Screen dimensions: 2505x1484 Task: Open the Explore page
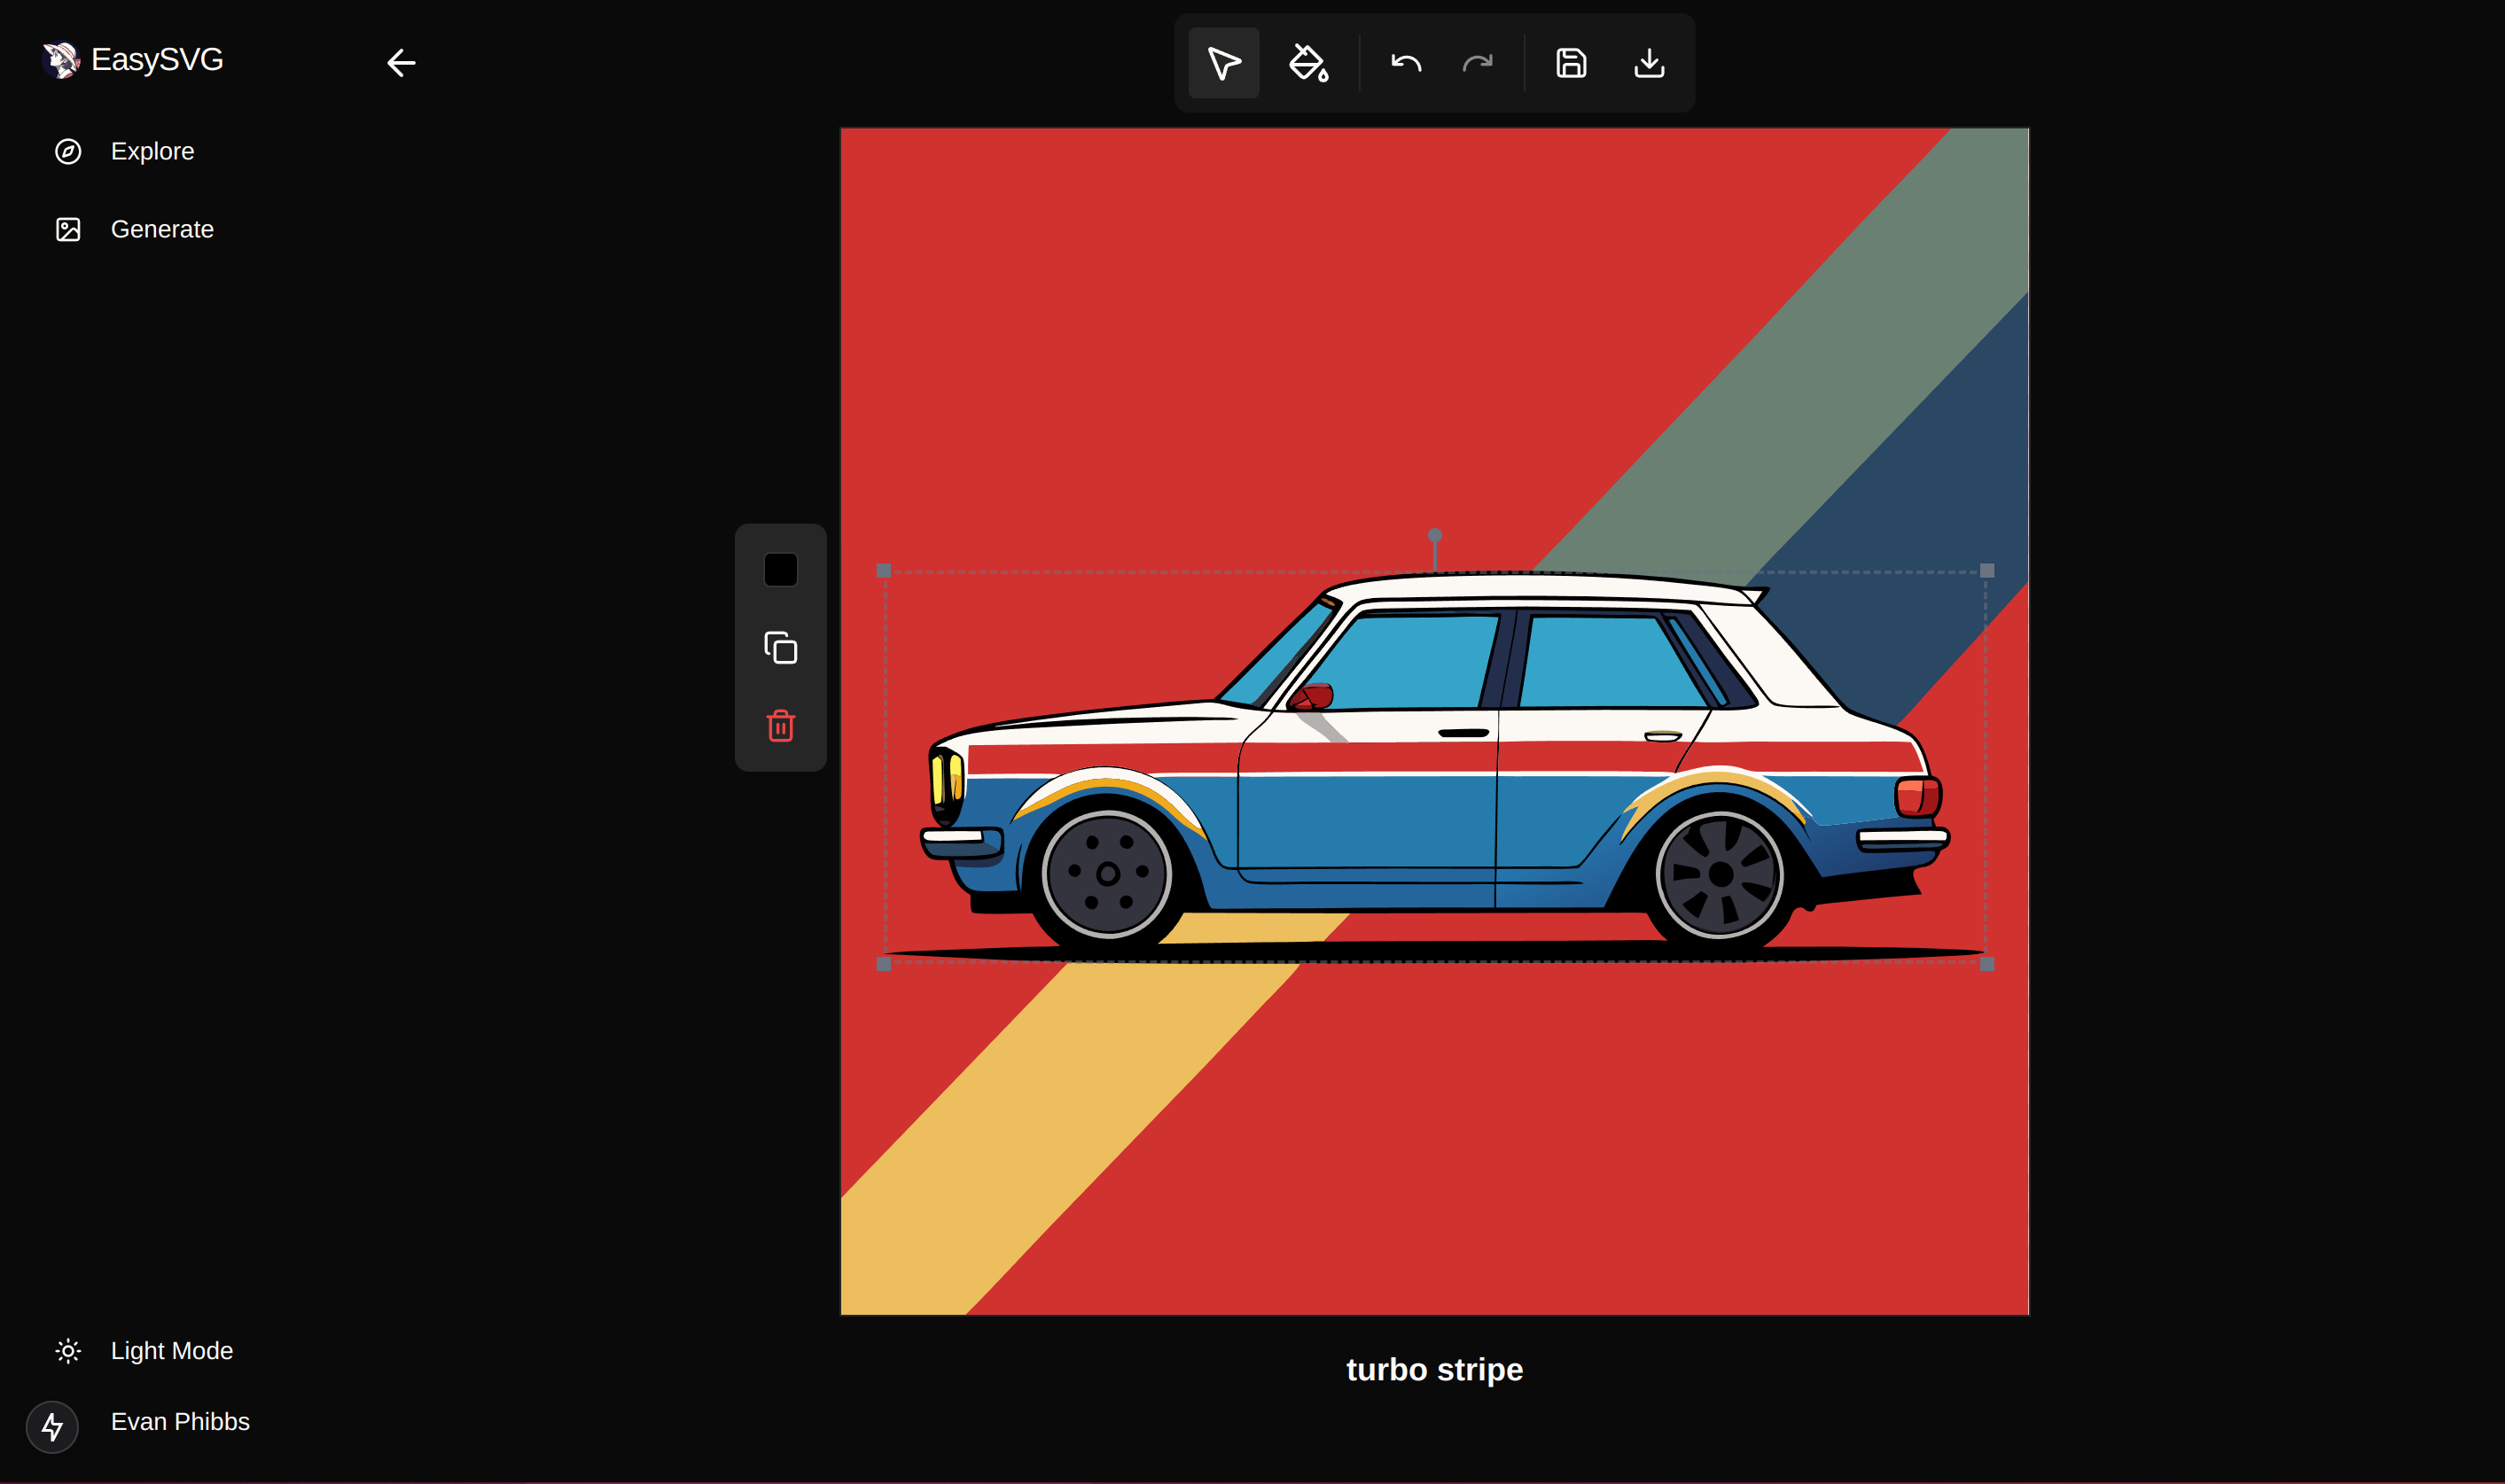coord(152,151)
